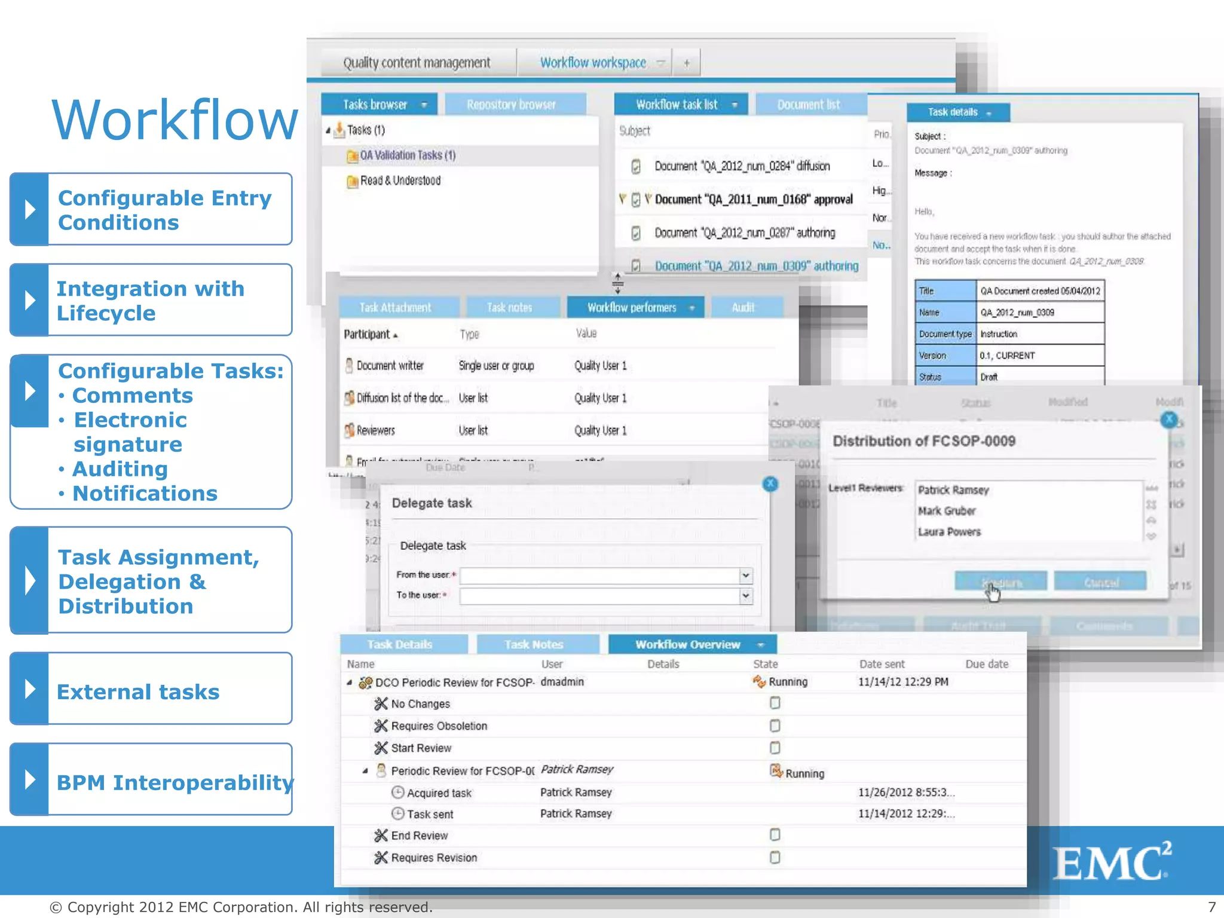Switch to the Task Notes tab in overview panel
This screenshot has height=918, width=1224.
(x=538, y=644)
